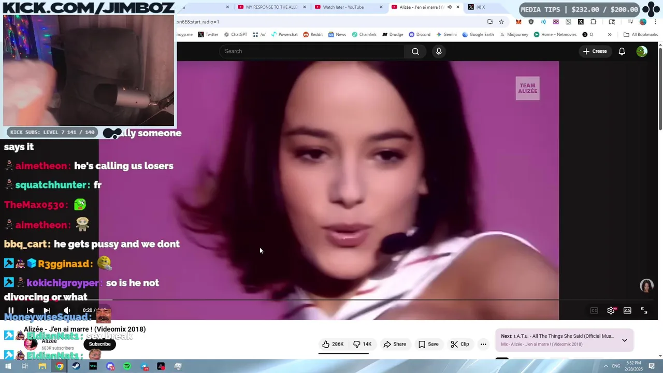Open the ChatGPT bookmark

[235, 35]
